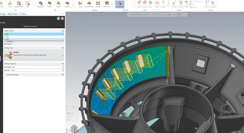Open Toolpath Transform utility
The width and height of the screenshot is (244, 133).
(x=180, y=4)
